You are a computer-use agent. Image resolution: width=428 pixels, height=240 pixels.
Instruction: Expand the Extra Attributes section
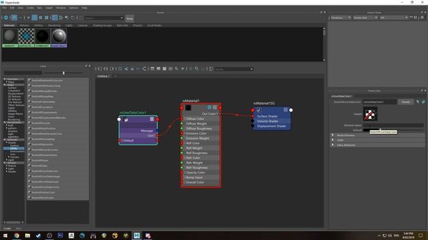[x=333, y=145]
